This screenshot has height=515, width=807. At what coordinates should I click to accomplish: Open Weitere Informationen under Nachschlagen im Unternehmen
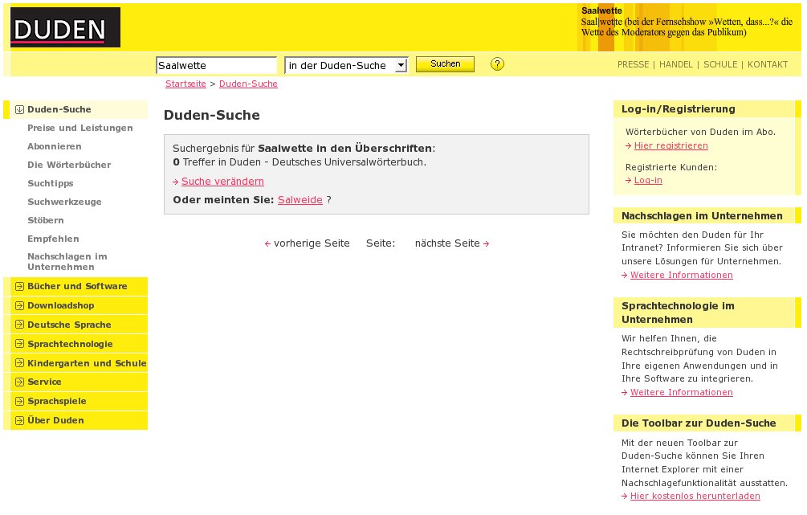(x=682, y=275)
